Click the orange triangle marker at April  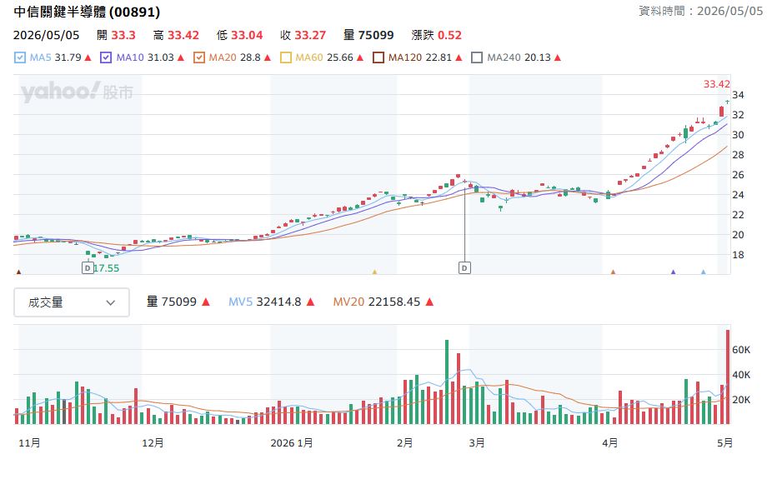(613, 272)
